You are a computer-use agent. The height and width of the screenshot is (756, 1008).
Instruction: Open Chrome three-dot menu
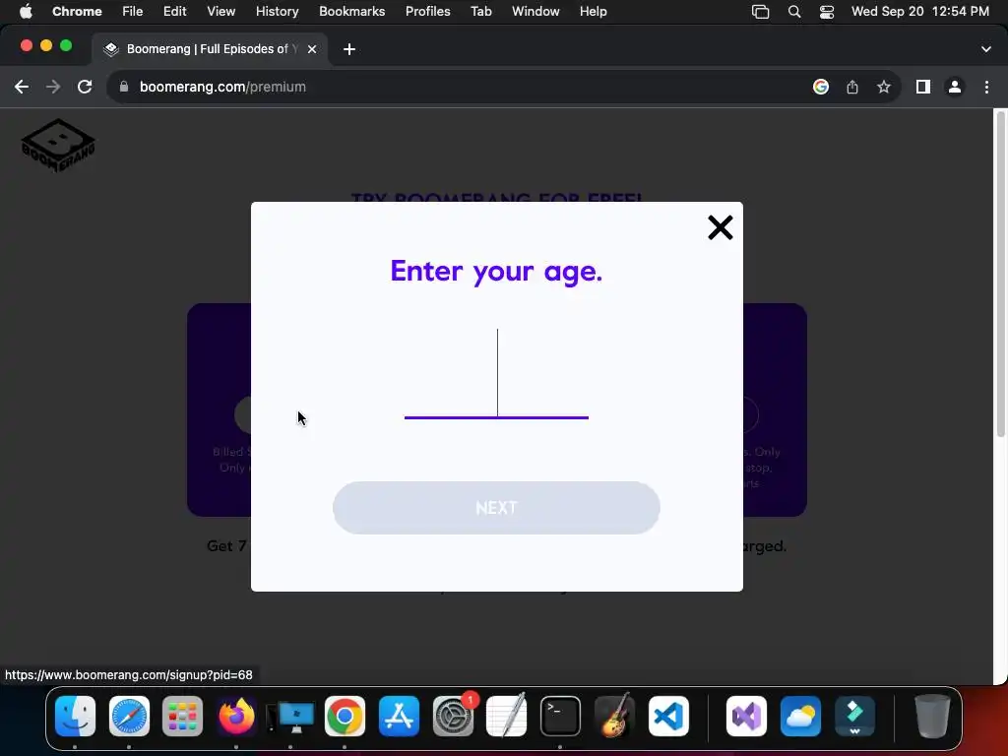click(x=986, y=87)
